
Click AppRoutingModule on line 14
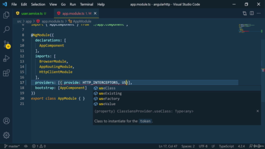[56, 67]
